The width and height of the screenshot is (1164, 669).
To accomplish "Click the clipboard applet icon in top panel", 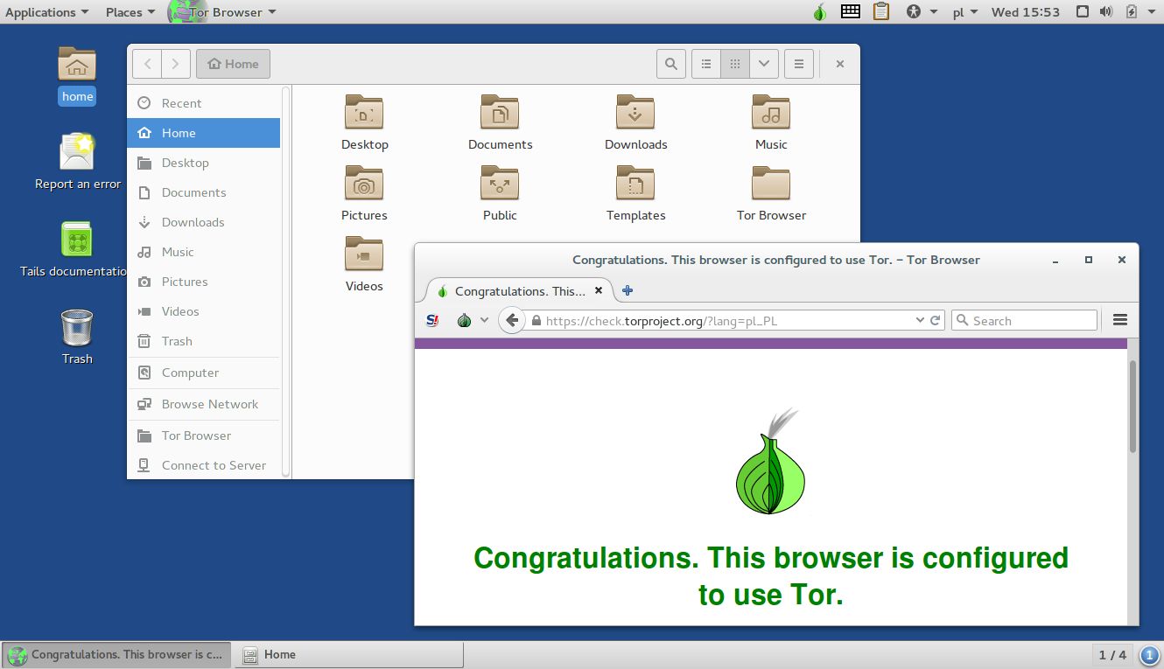I will point(881,11).
